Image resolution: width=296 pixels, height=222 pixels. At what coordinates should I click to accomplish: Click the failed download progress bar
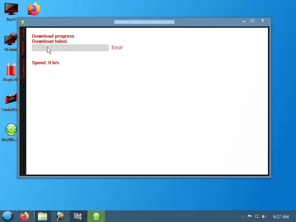(x=70, y=48)
